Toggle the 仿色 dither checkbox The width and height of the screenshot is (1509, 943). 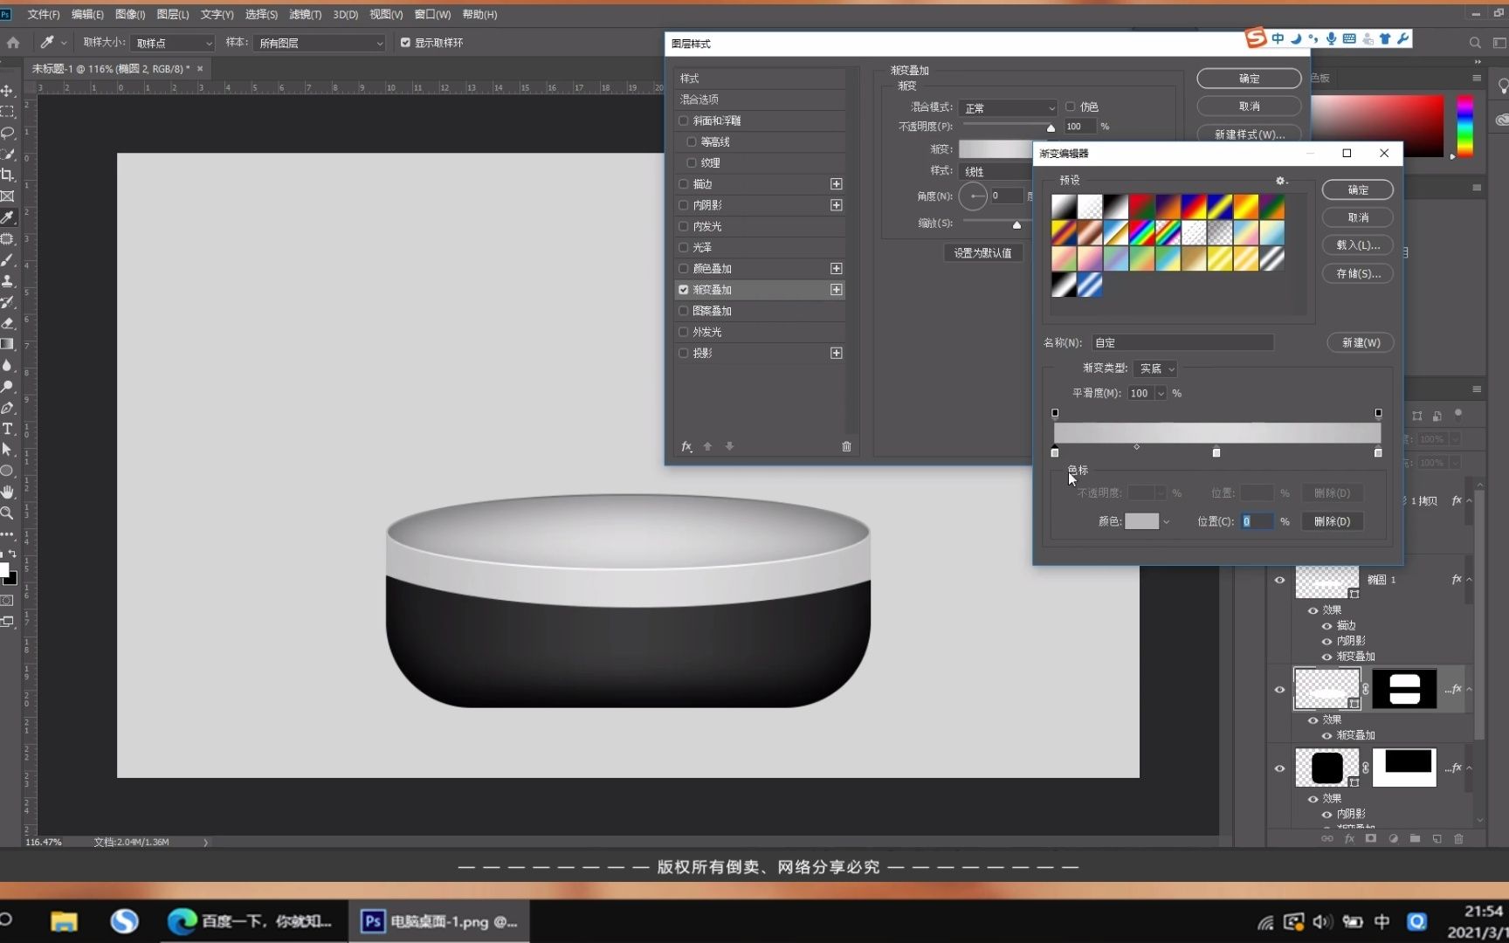(1070, 107)
